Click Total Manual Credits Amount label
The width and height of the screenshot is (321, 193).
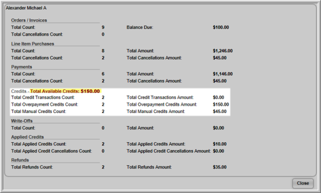coord(156,111)
